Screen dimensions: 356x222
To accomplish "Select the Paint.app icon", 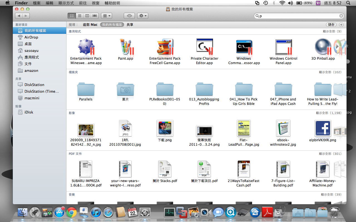I will tap(126, 47).
